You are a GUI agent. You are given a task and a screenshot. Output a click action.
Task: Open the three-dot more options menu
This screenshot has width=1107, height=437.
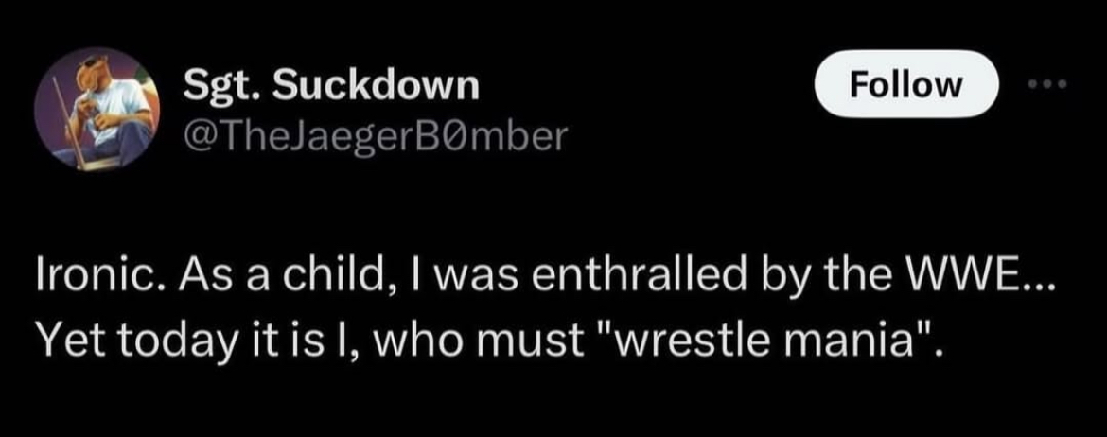[1049, 83]
